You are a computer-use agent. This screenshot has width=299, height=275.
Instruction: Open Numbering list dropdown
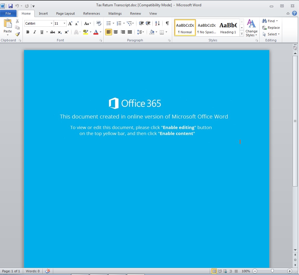pos(124,23)
